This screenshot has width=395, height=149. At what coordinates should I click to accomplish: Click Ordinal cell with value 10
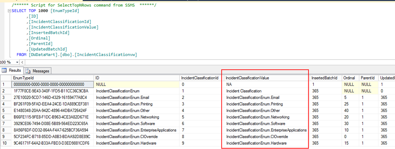tap(350, 130)
